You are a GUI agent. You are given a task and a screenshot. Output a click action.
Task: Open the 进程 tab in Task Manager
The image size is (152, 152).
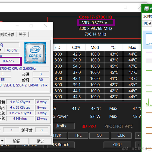tap(147, 23)
